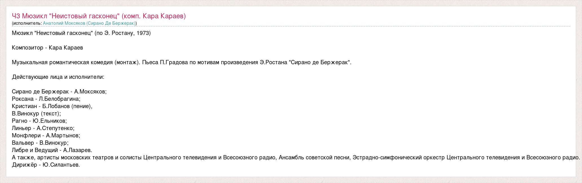Click the "Музыкальная романтическая комедия" description line
The width and height of the screenshot is (582, 183).
(181, 63)
